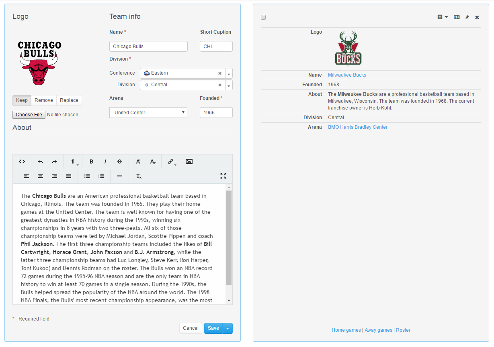The image size is (494, 347).
Task: Toggle HTML source code view in editor
Action: click(22, 162)
